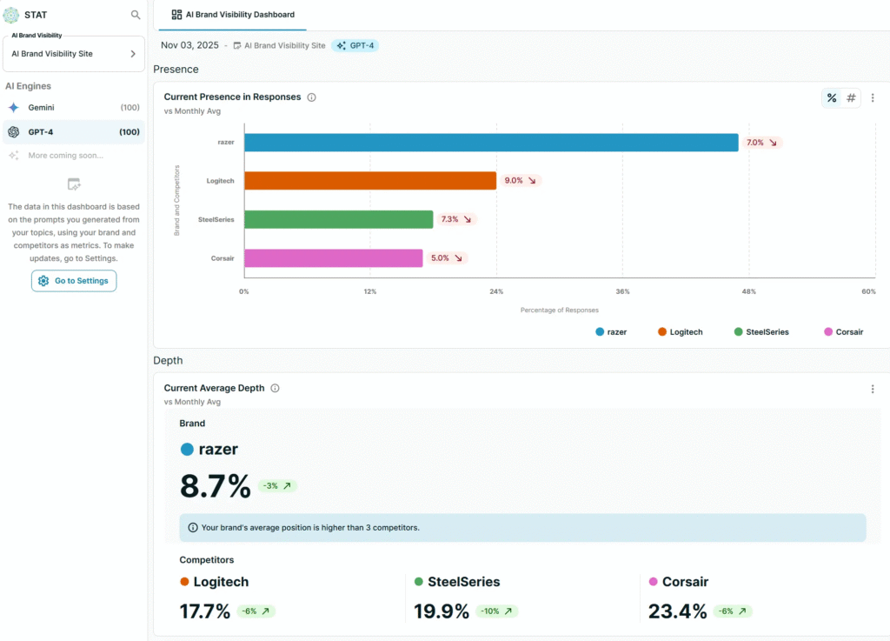Click the Go to Settings button
890x641 pixels.
pyautogui.click(x=74, y=281)
